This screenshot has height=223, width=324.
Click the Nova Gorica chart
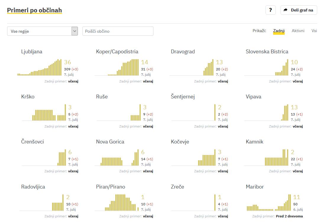tap(117, 158)
